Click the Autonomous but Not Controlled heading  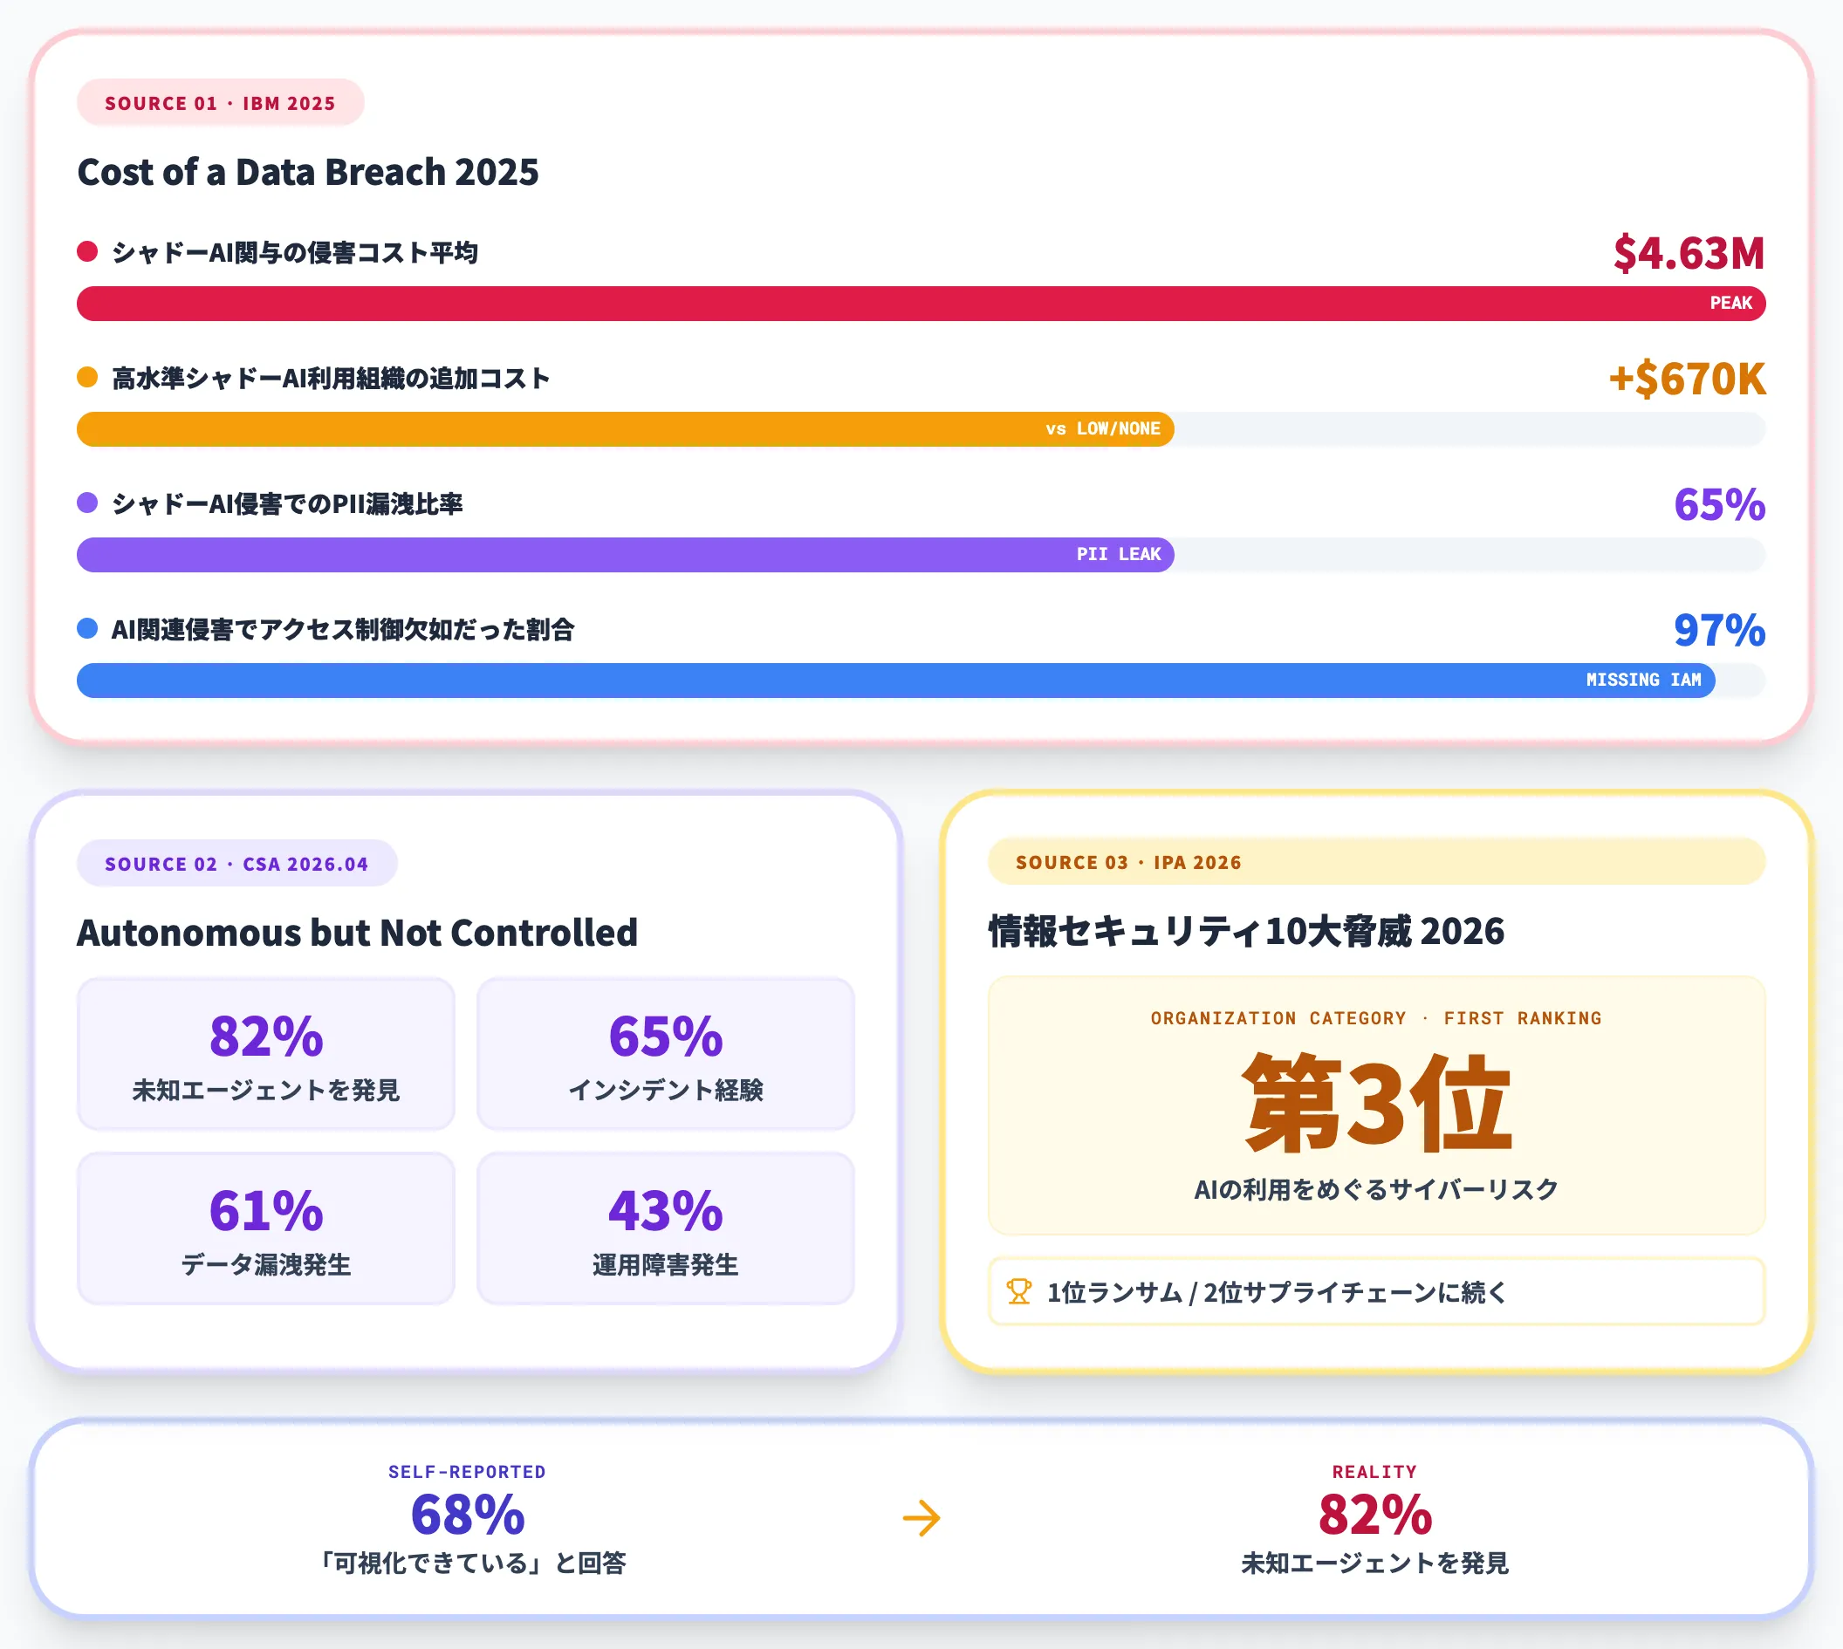point(357,933)
